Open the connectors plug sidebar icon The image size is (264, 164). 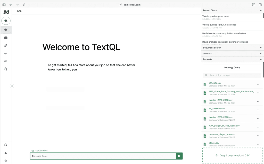click(x=6, y=45)
